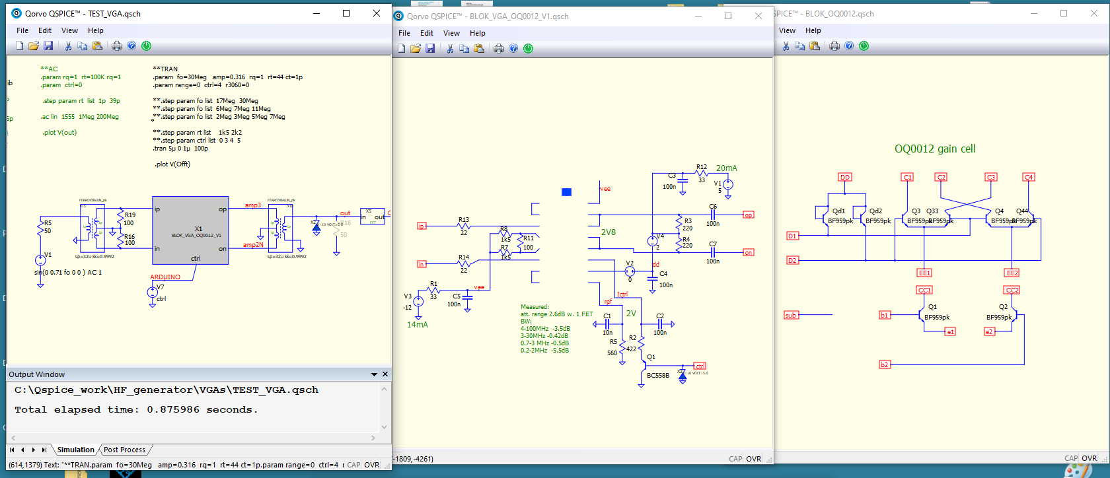
Task: Print TEST_VGA schematic
Action: [117, 46]
